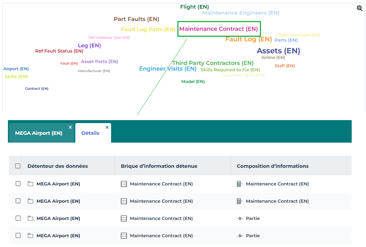Toggle the select-all checkbox in table header
Viewport: 366px width, 247px height.
[18, 166]
